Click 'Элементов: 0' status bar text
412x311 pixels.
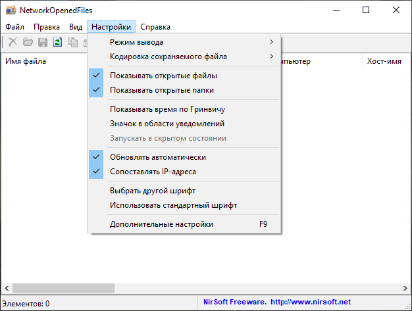26,304
